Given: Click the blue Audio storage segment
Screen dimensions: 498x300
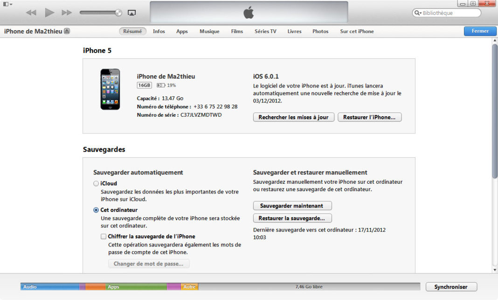Looking at the screenshot, I should tap(50, 287).
